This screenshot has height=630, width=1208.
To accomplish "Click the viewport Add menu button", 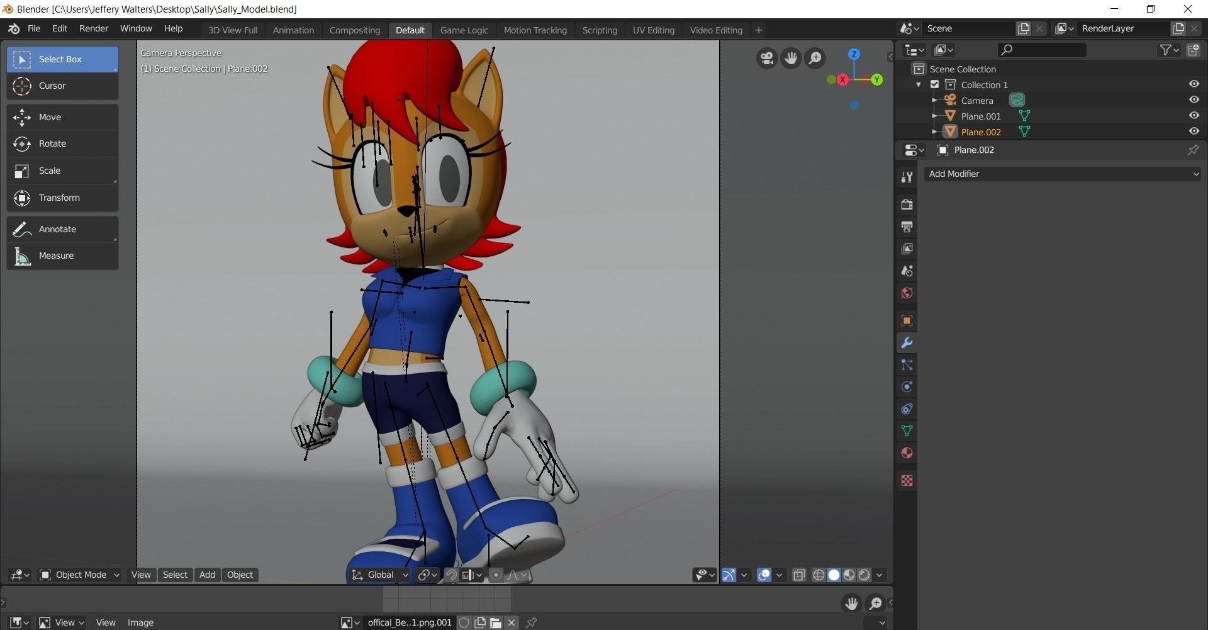I will [x=207, y=575].
